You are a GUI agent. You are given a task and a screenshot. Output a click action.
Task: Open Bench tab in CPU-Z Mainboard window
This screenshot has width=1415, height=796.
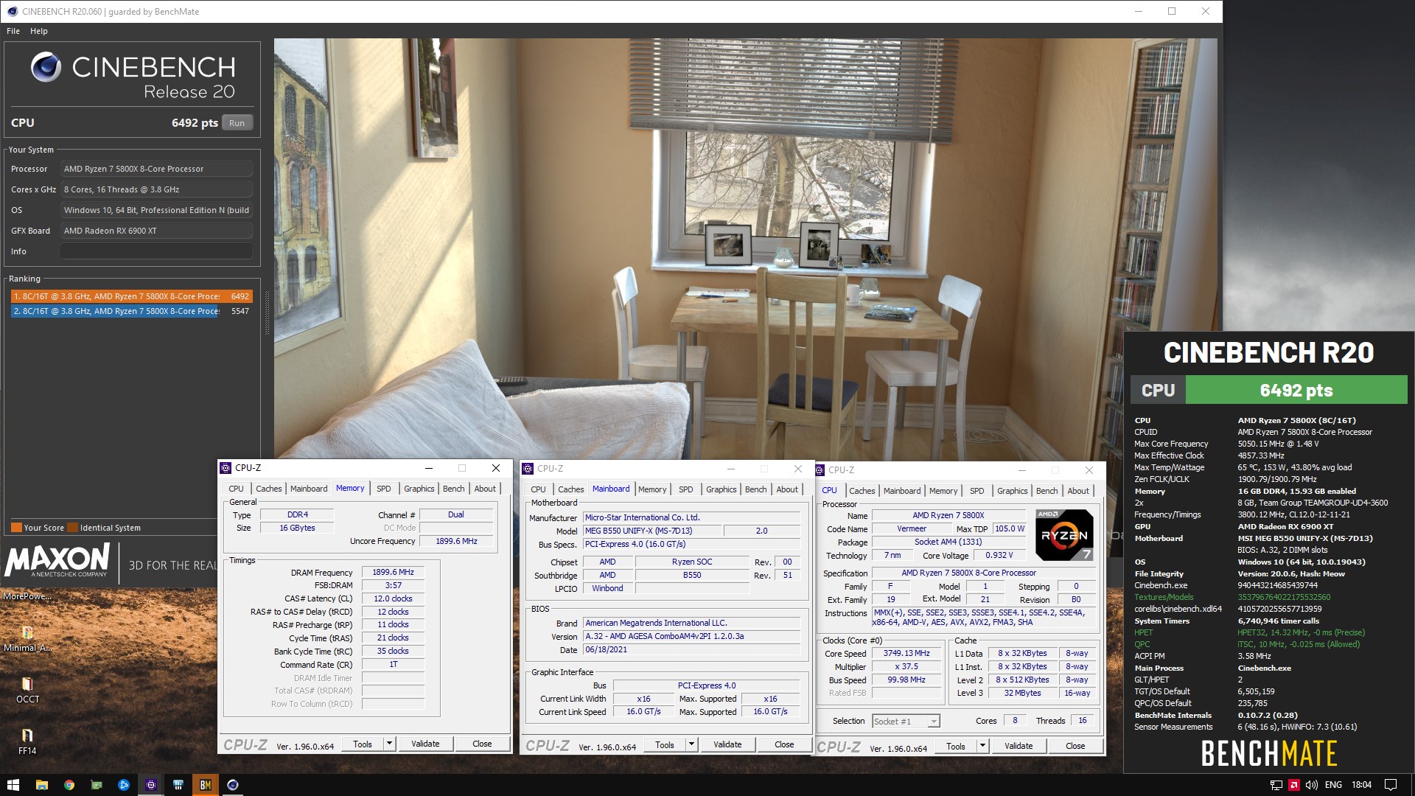pyautogui.click(x=755, y=489)
